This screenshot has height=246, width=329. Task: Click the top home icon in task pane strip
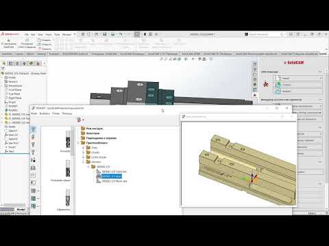(255, 64)
